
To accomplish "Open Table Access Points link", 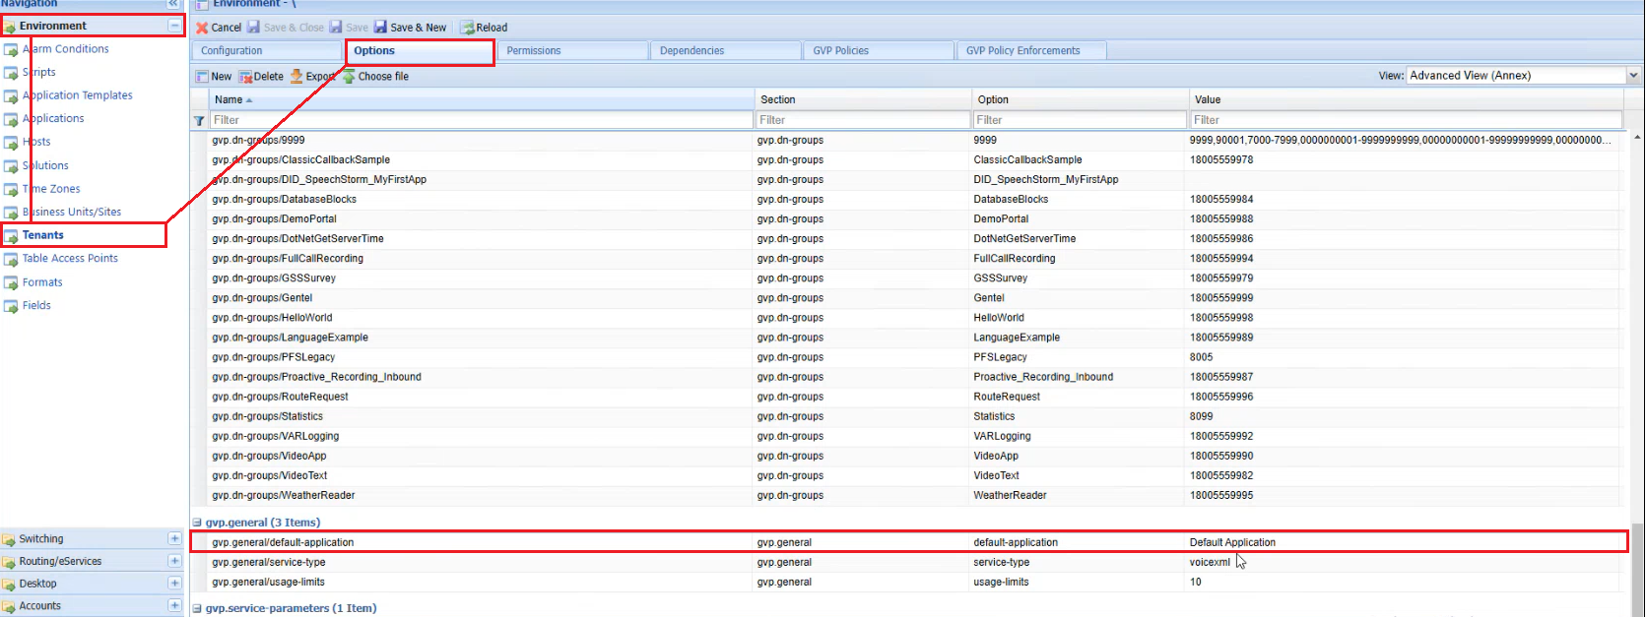I will coord(70,259).
